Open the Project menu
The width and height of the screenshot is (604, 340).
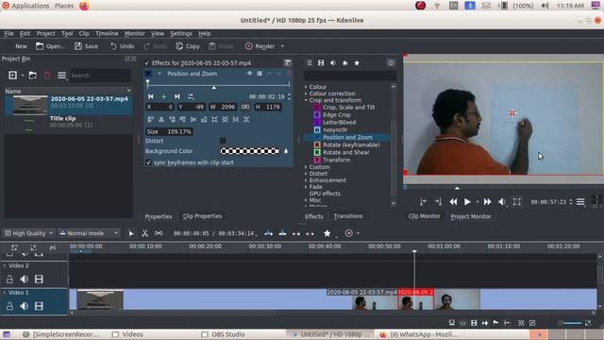[45, 34]
